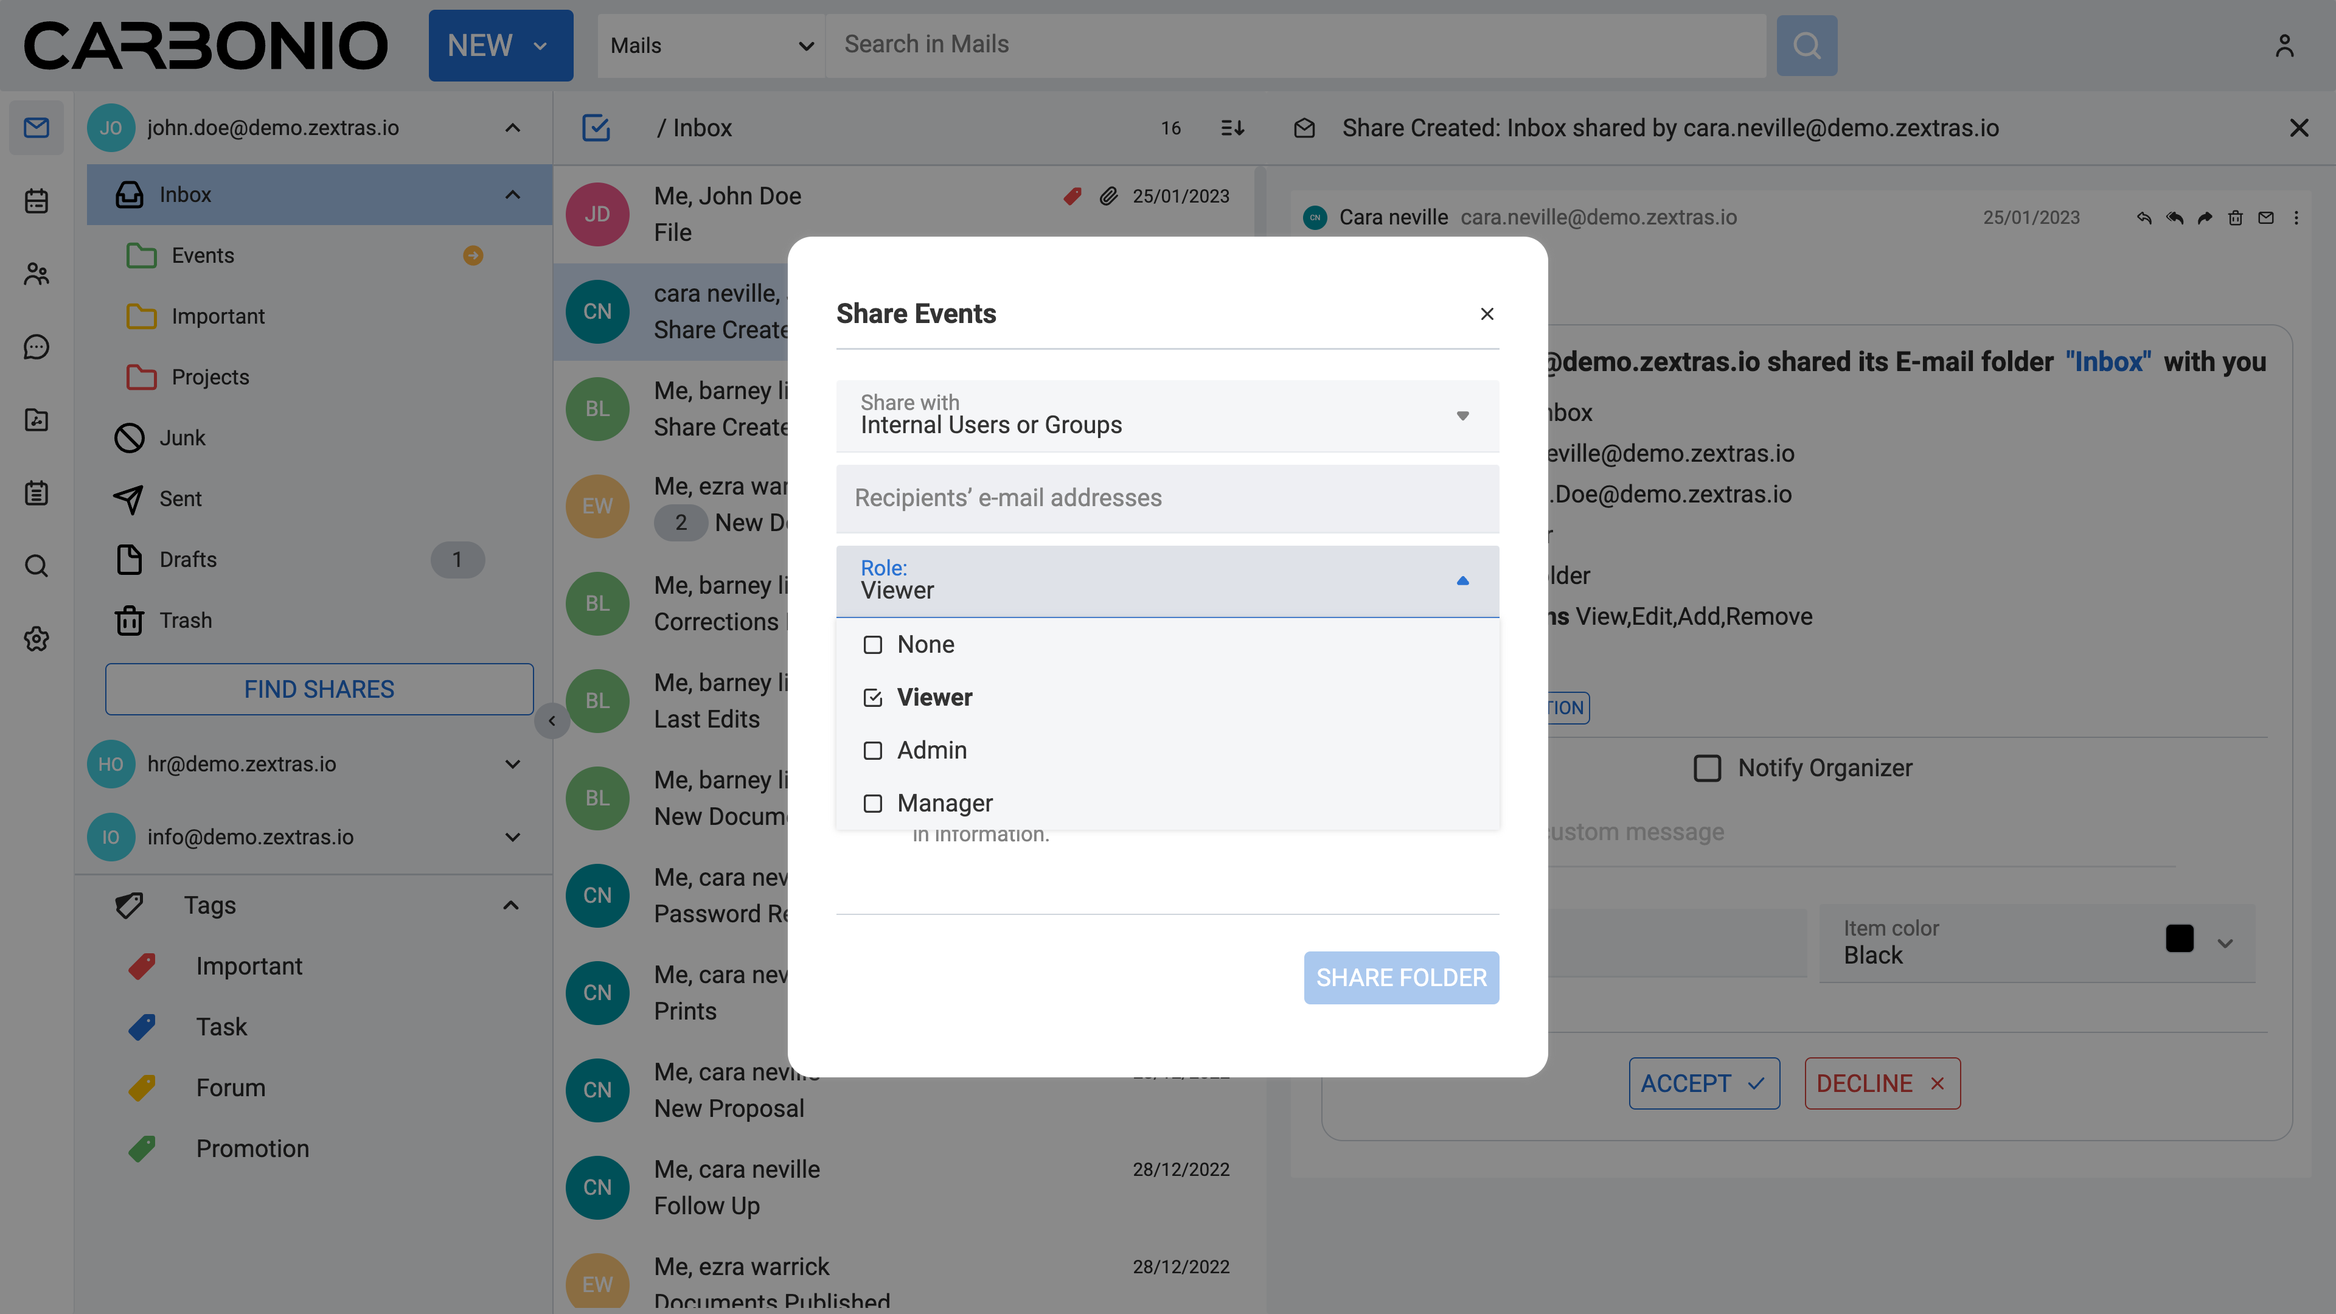Check the None role option
Screen dimensions: 2336x1314
872,645
